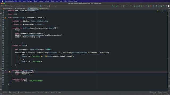Open the VCS menu
170x95 pixels.
pos(65,1)
